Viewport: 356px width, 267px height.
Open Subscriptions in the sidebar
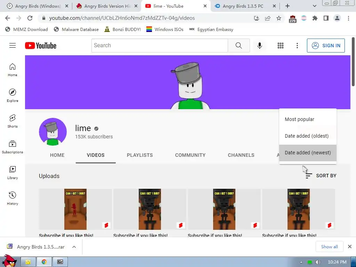(x=13, y=147)
